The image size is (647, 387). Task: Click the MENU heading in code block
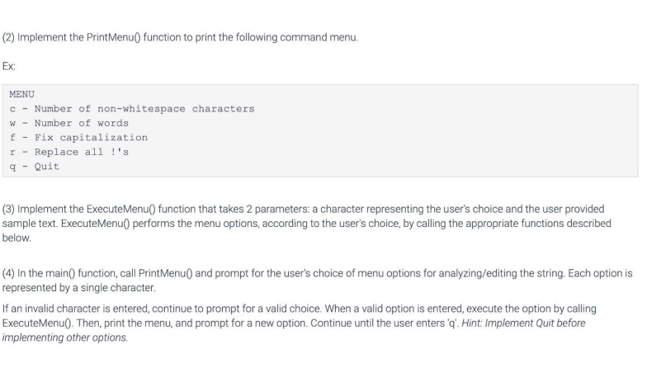(x=21, y=94)
